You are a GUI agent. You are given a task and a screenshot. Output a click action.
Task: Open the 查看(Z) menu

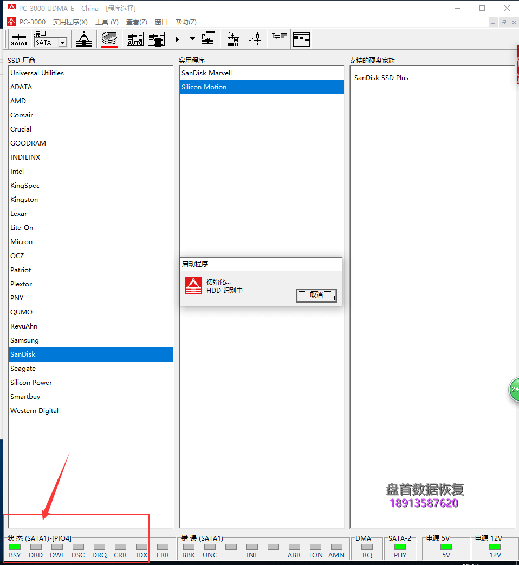[137, 22]
